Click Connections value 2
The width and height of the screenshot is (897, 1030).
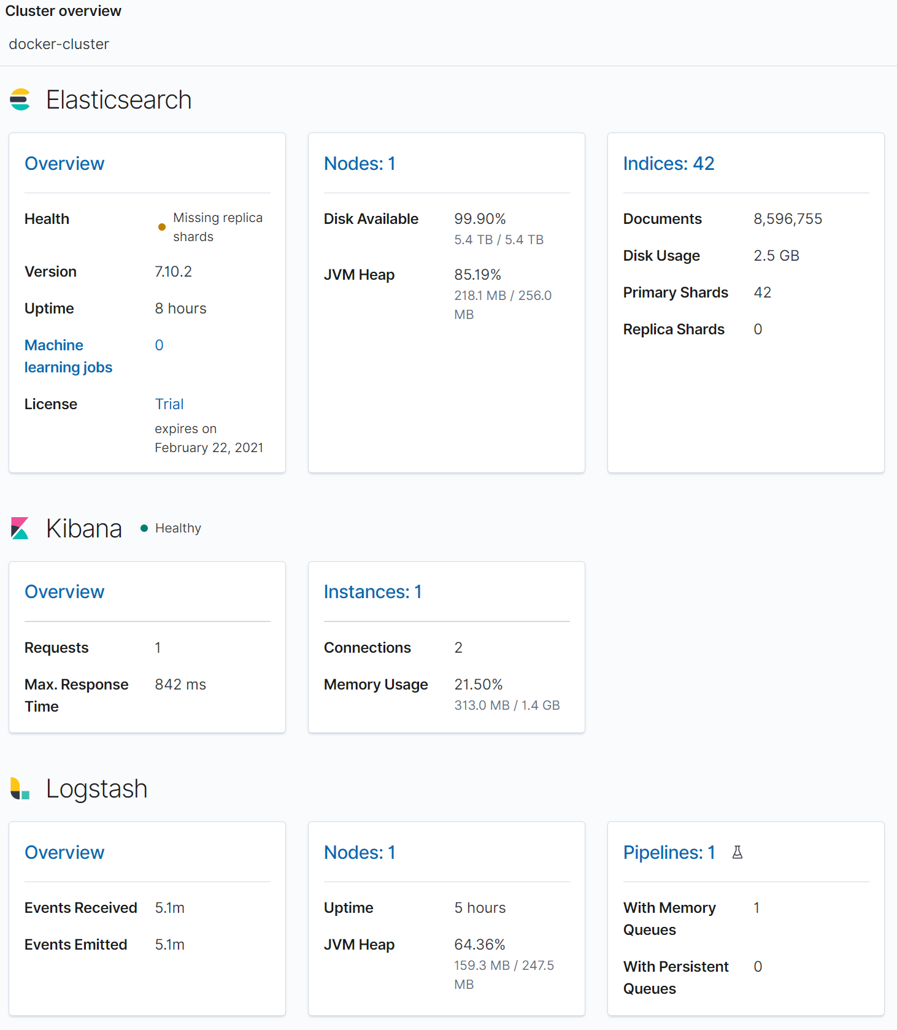[458, 647]
